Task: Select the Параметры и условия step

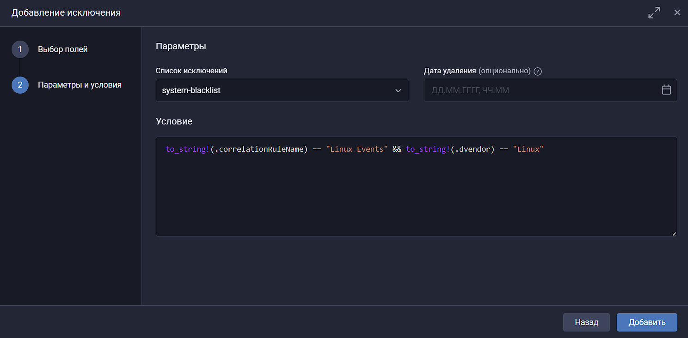Action: (80, 85)
